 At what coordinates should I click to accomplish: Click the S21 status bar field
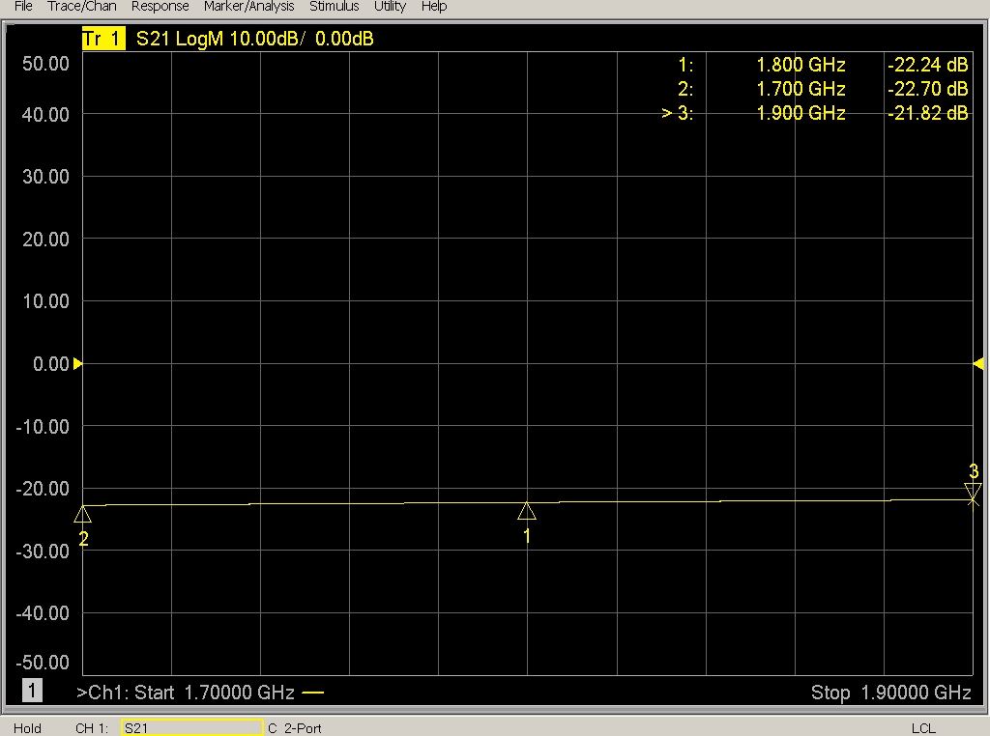(192, 728)
